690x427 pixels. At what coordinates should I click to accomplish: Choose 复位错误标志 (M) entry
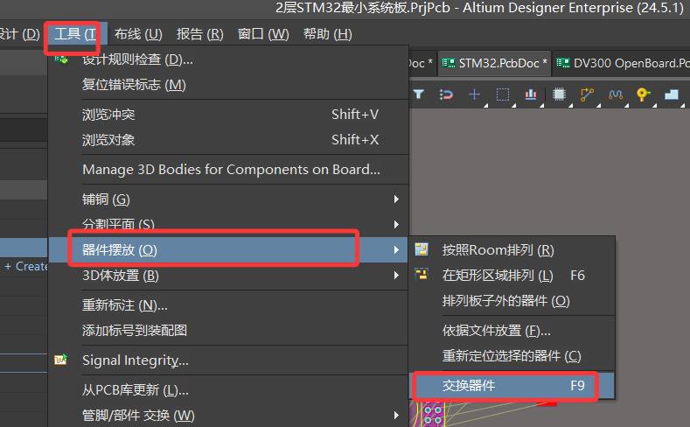228,85
